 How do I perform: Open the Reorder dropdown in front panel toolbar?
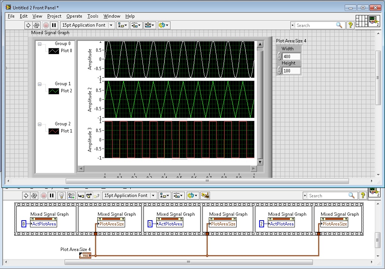click(x=164, y=25)
